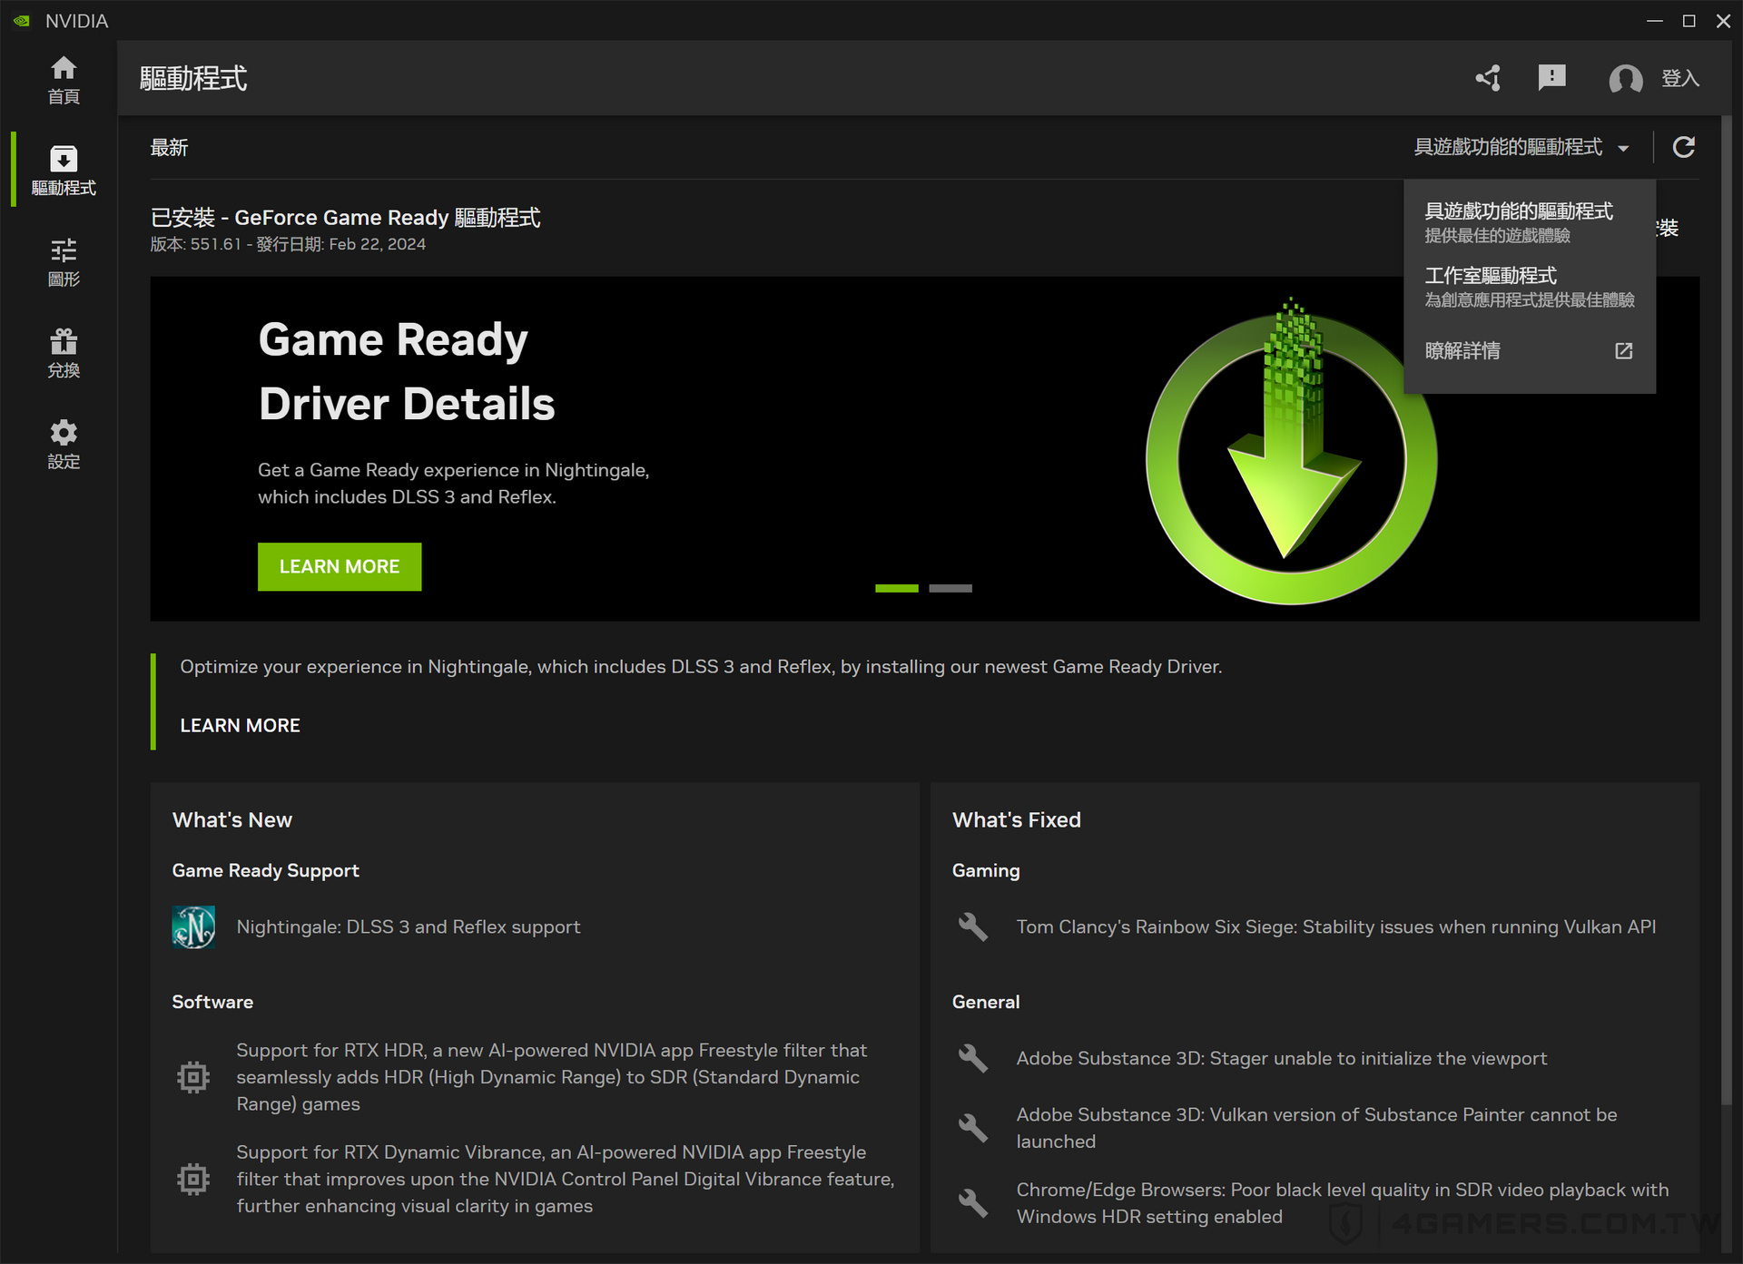The width and height of the screenshot is (1743, 1264).
Task: Click 'Support for RTX HDR' description text
Action: point(552,1077)
